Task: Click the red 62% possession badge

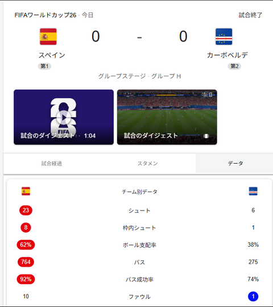Action: [26, 244]
